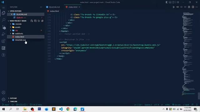
Task: Open Chrome from taskbar
Action: (x=68, y=109)
